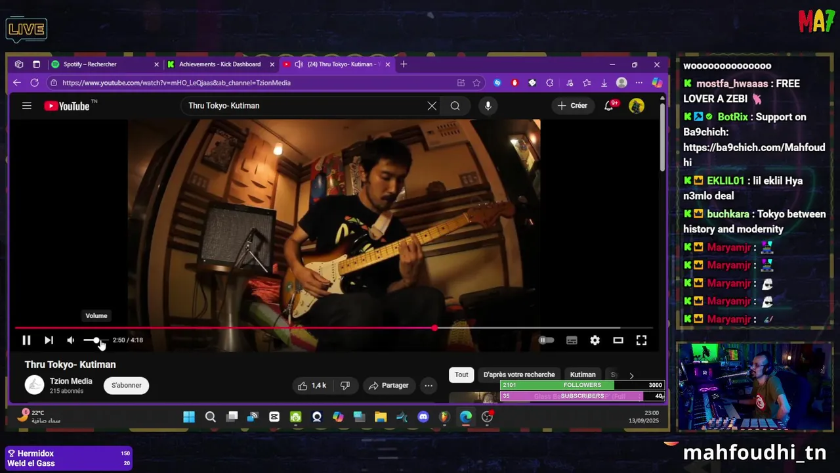The width and height of the screenshot is (840, 473).
Task: Toggle subtitles in the video player
Action: pos(572,340)
